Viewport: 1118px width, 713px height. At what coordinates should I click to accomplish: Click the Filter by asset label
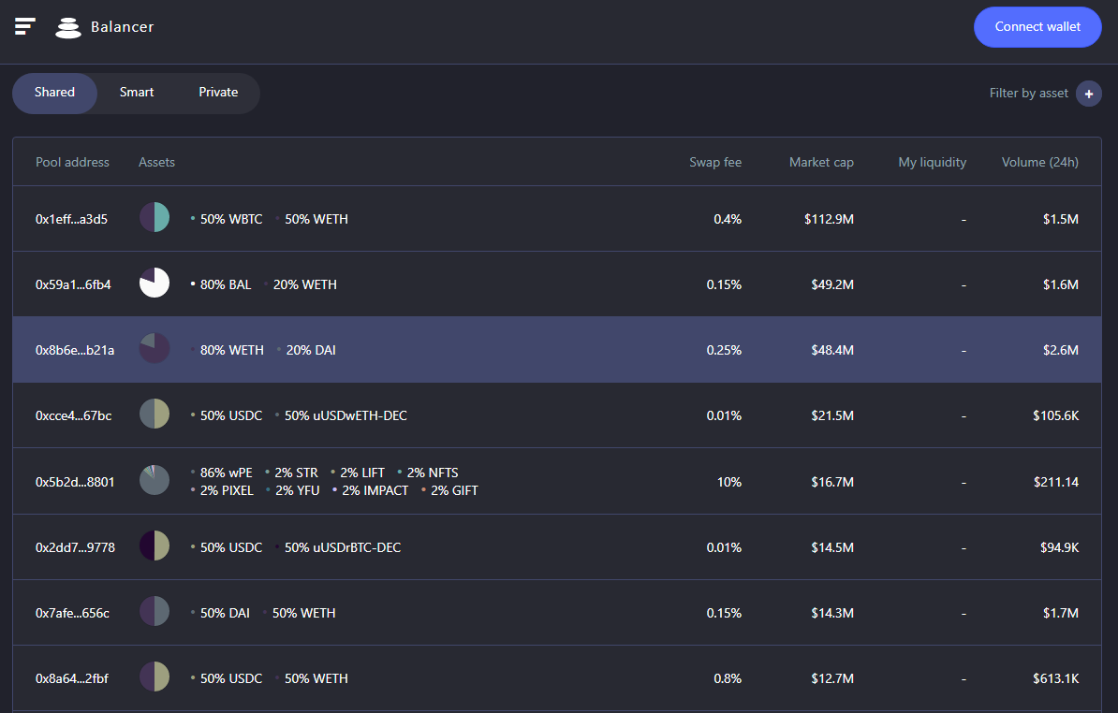coord(1029,94)
